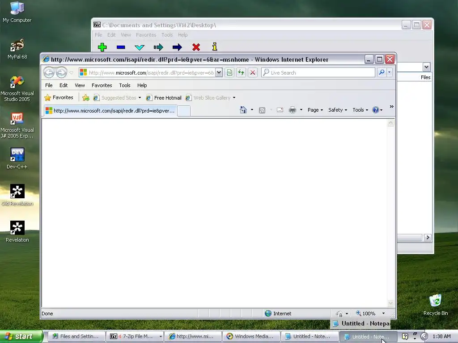Open the 7-Zip path combo box dropdown
Screen dimensions: 458x343
coord(426,67)
